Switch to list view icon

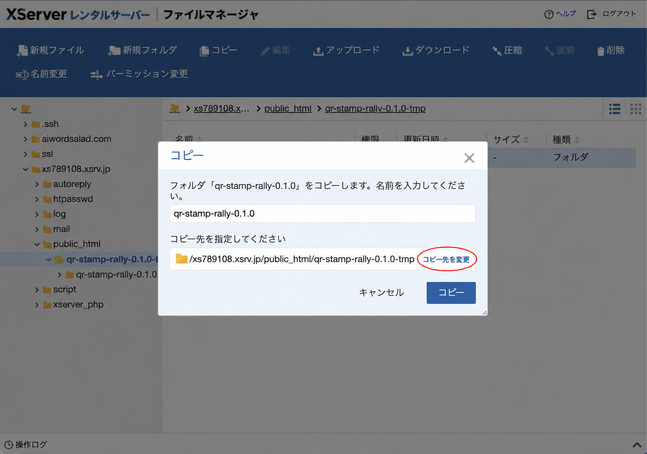[615, 109]
